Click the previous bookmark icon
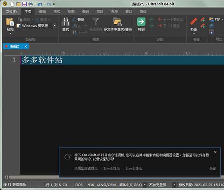224x190 pixels. tap(203, 20)
